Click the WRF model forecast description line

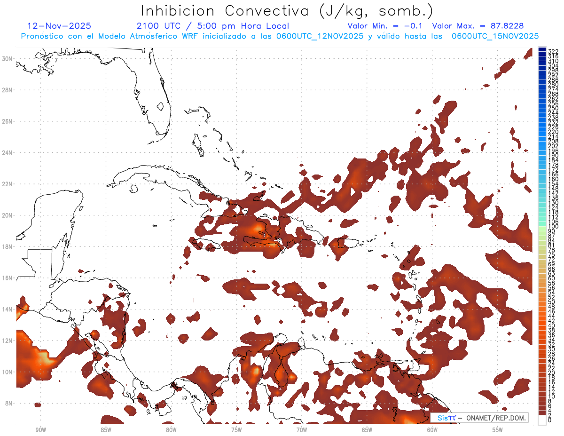pyautogui.click(x=280, y=36)
